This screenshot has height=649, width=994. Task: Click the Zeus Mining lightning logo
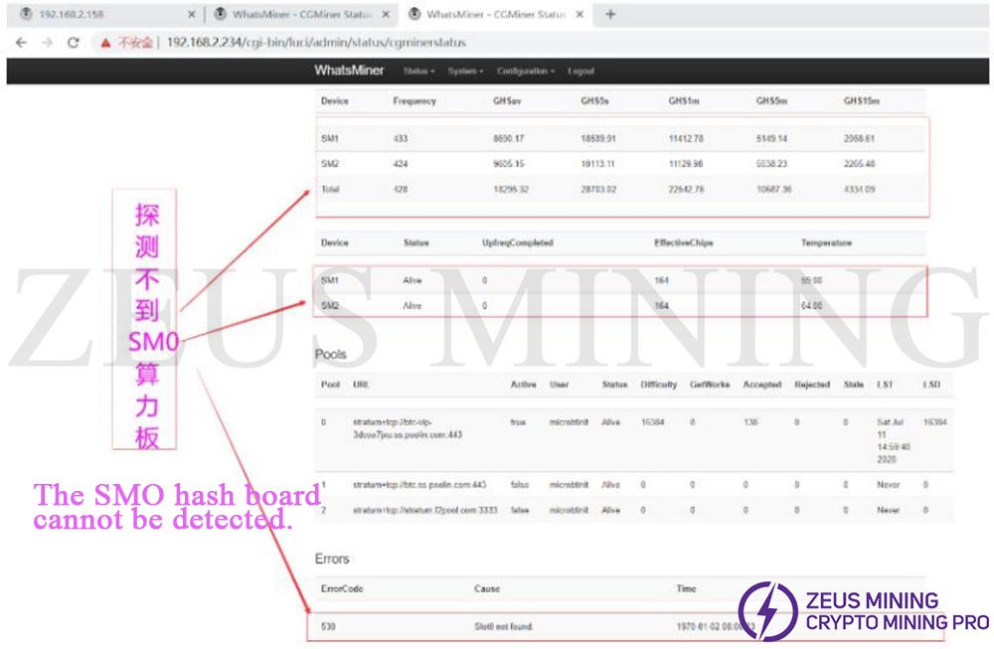(x=767, y=611)
